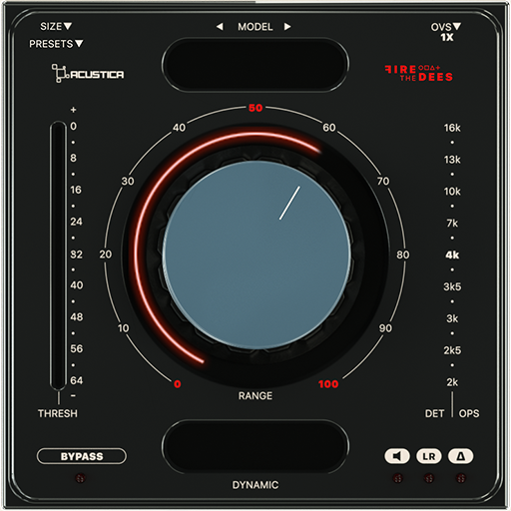The width and height of the screenshot is (511, 511).
Task: Click the DYNAMIC display at bottom
Action: [x=255, y=446]
